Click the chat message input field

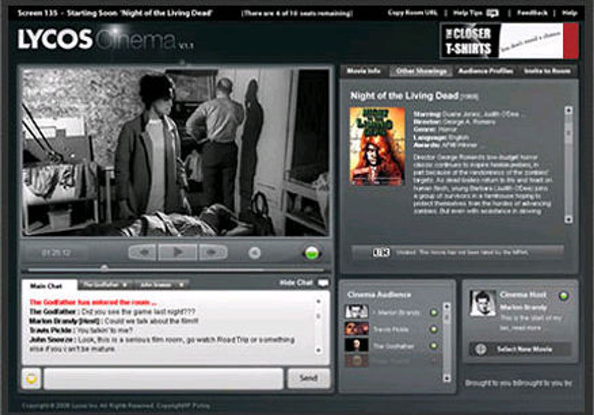pos(163,378)
